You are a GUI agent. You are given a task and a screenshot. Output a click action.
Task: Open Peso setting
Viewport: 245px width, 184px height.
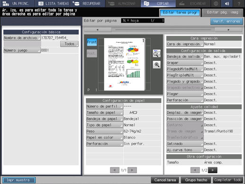(x=104, y=131)
